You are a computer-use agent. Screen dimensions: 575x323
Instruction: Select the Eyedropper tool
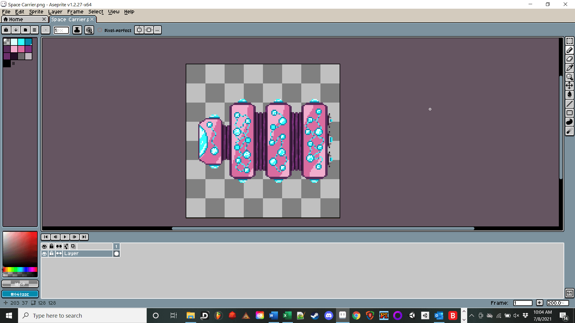[569, 68]
